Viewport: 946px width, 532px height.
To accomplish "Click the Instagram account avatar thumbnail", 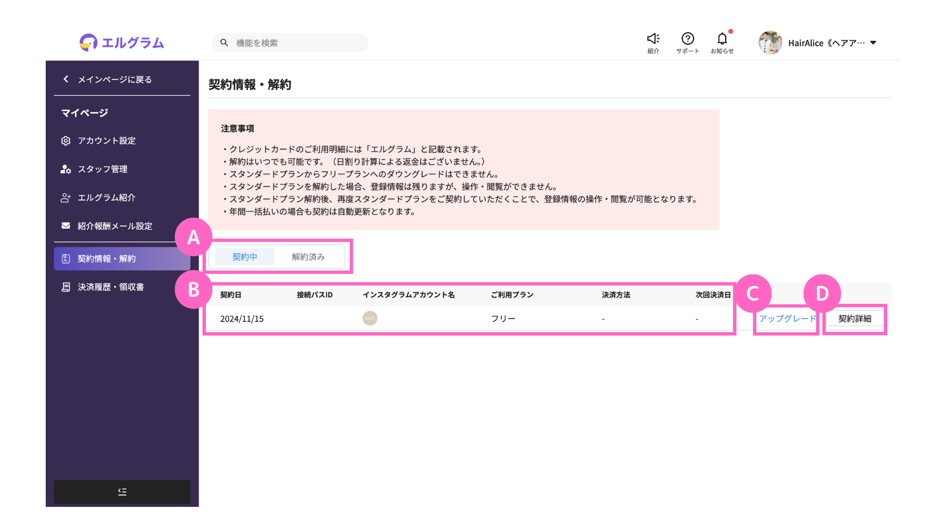I will [x=370, y=318].
